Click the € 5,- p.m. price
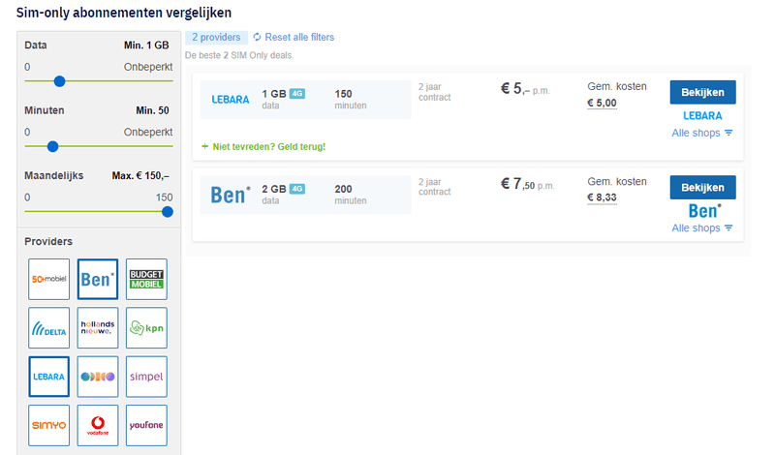The image size is (775, 455). coord(525,89)
